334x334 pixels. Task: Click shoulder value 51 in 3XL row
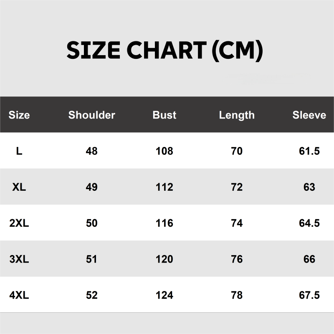tap(91, 259)
